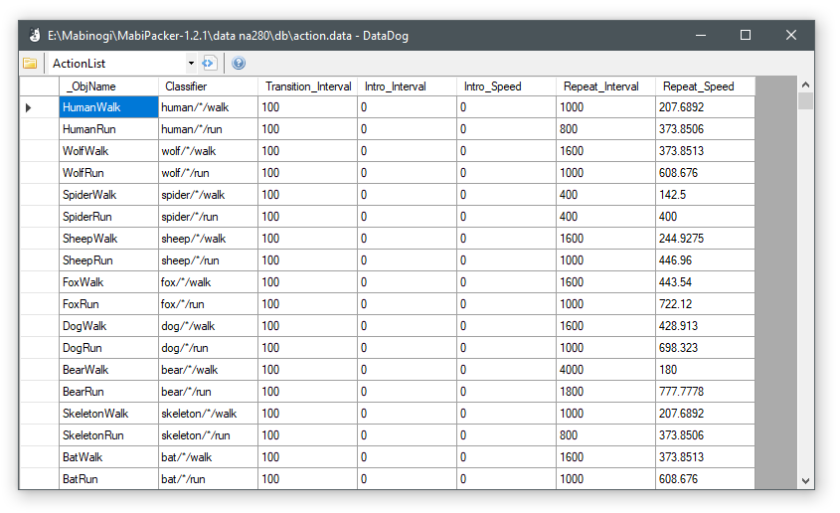Click the 446.96 Repeat_Speed value
Image resolution: width=840 pixels, height=513 pixels.
pyautogui.click(x=705, y=260)
